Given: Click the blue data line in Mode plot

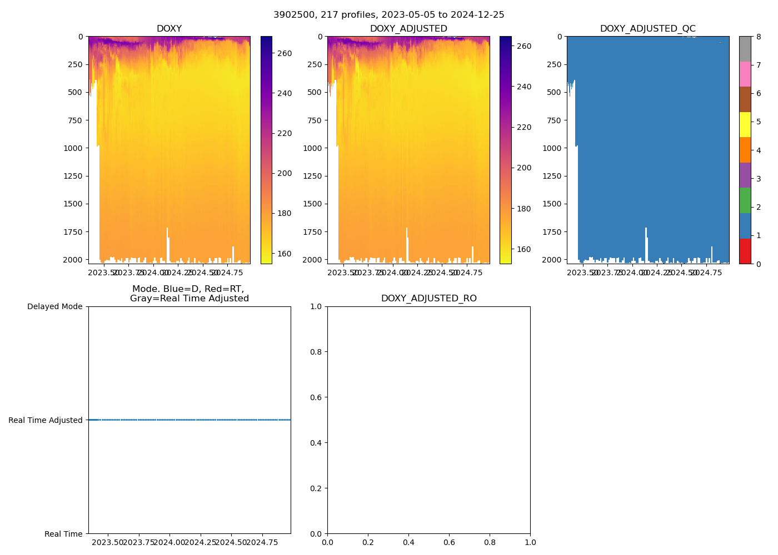Looking at the screenshot, I should [189, 420].
